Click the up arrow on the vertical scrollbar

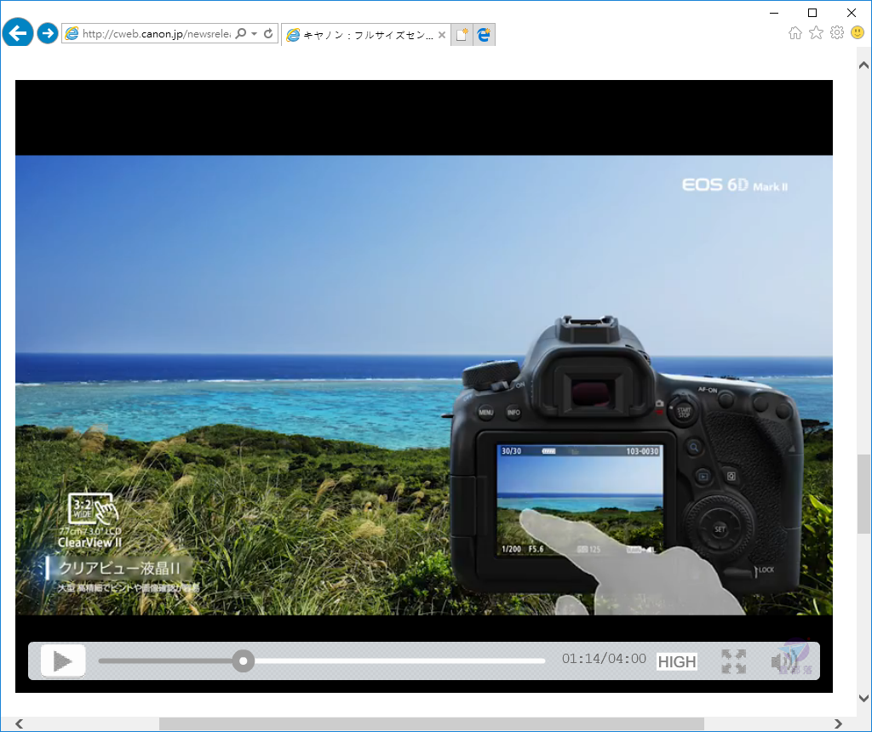point(863,65)
